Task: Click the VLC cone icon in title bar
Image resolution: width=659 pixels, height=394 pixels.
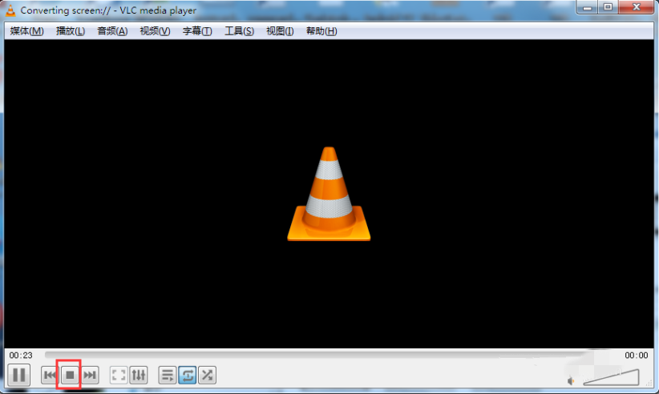Action: pos(10,10)
